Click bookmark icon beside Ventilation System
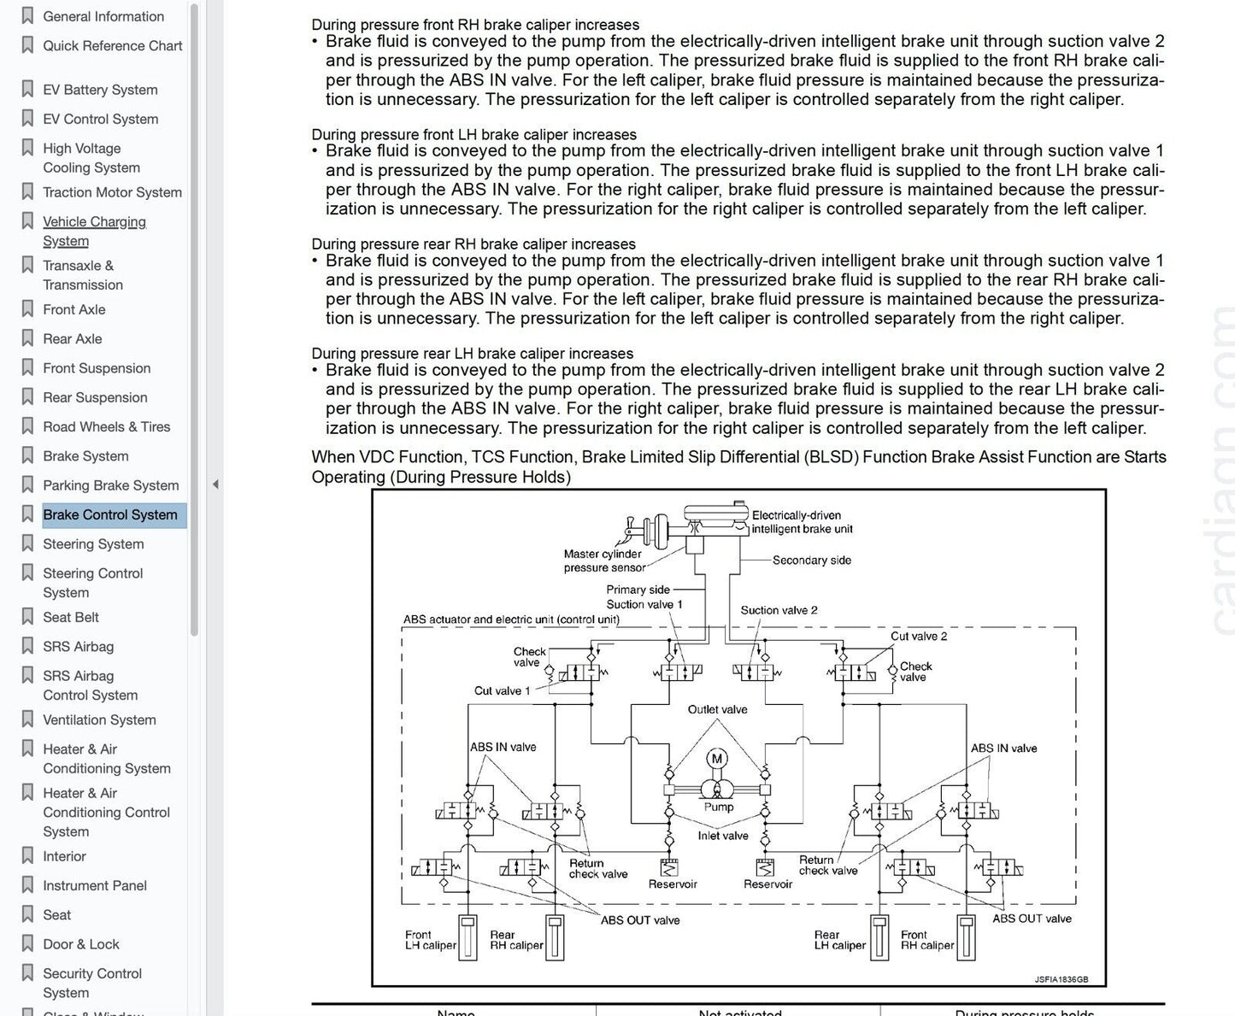This screenshot has height=1016, width=1235. pyautogui.click(x=27, y=719)
